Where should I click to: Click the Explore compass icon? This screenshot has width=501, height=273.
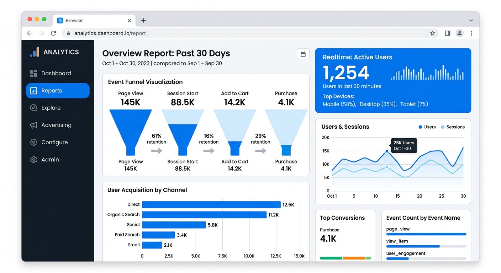pos(33,108)
